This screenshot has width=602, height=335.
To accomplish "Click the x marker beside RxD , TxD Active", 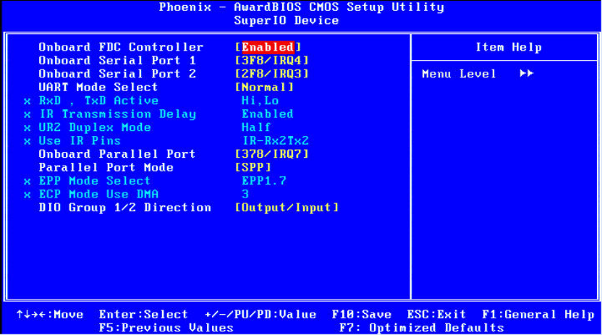I will [x=27, y=102].
